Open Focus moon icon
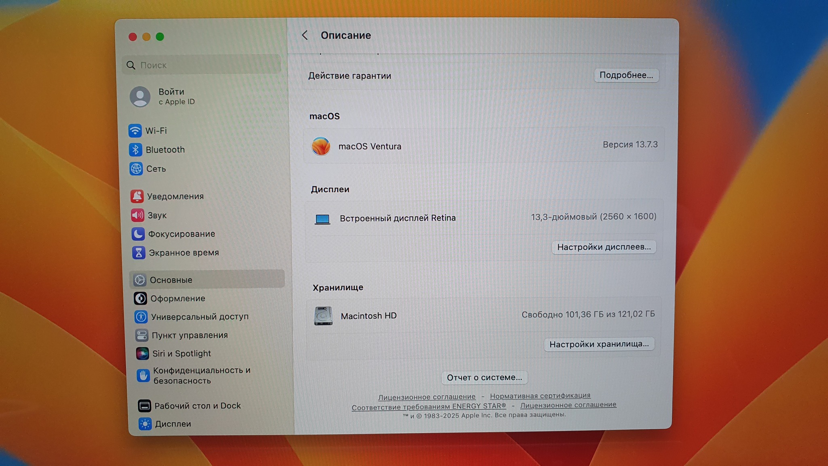The width and height of the screenshot is (828, 466). (138, 234)
